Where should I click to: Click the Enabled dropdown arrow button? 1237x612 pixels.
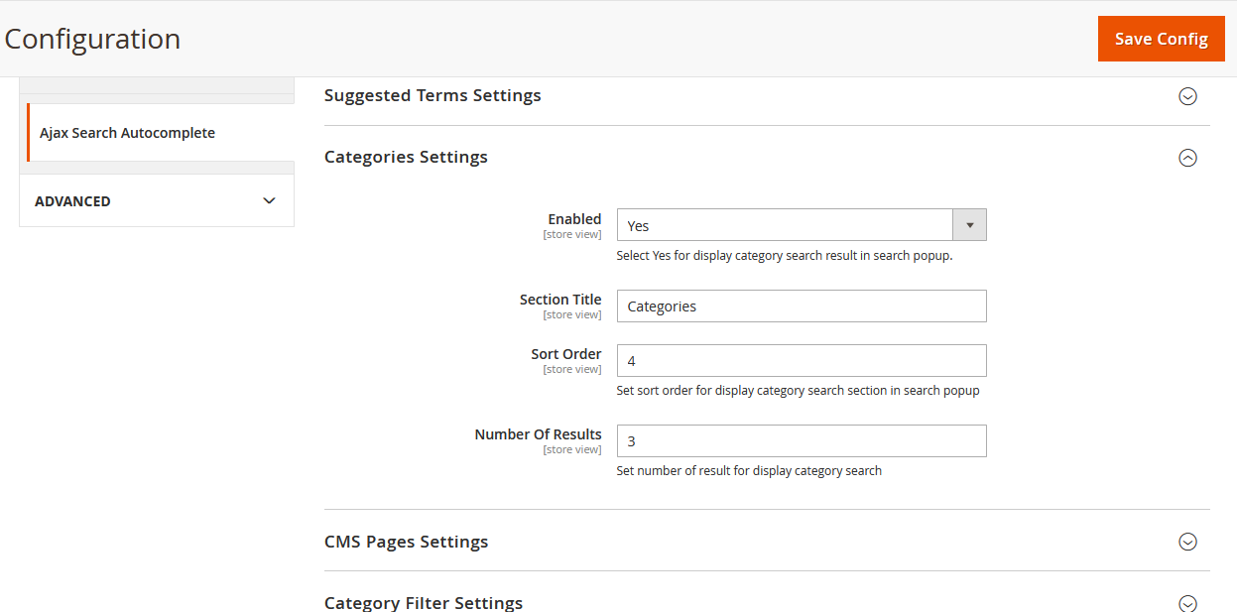point(969,225)
